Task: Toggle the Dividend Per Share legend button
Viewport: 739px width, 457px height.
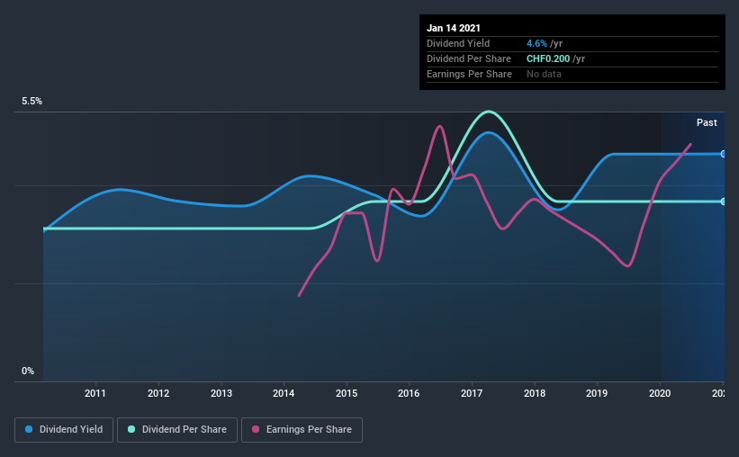Action: pos(177,430)
